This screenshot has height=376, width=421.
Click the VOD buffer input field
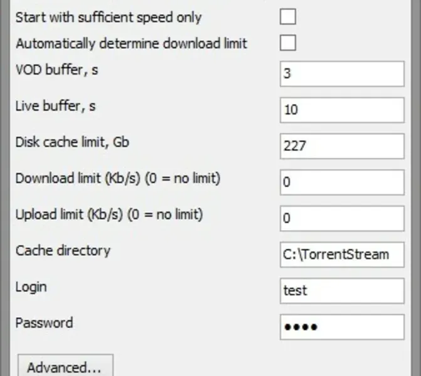[342, 73]
